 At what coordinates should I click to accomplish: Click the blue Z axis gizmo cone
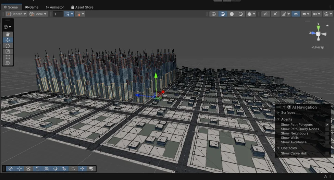[313, 33]
